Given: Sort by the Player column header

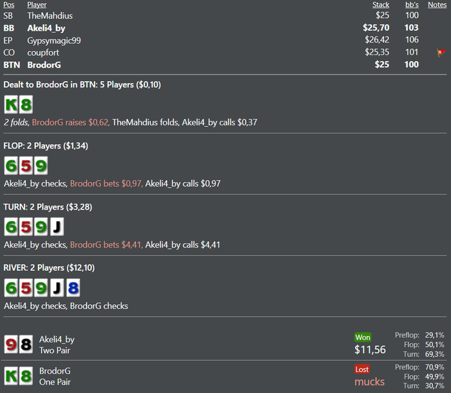Looking at the screenshot, I should (x=37, y=5).
